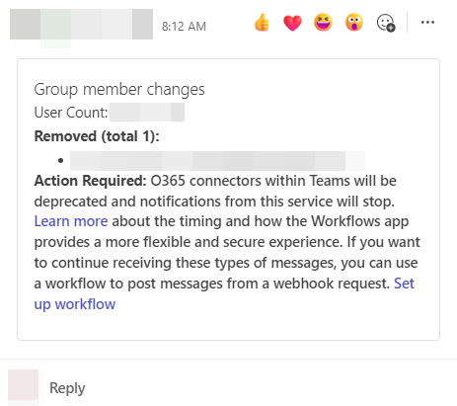Click the 'up workflow' link text
This screenshot has width=457, height=406.
75,304
